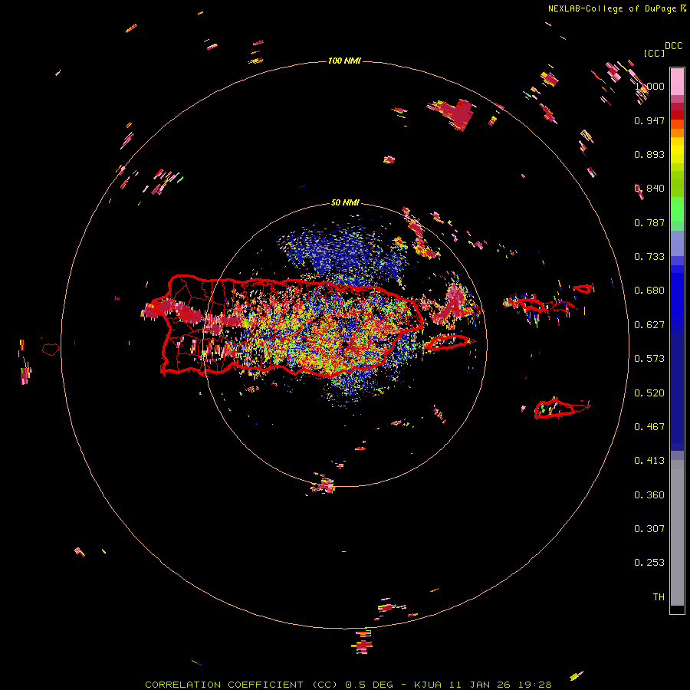Select the 0.627 legend value

(x=649, y=325)
